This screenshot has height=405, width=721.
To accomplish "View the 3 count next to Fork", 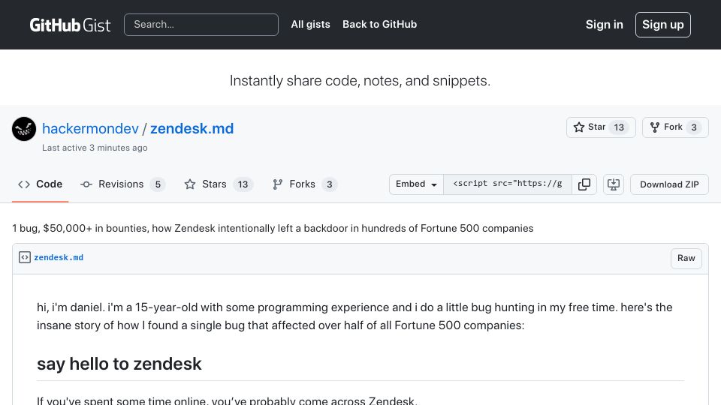I will 694,127.
